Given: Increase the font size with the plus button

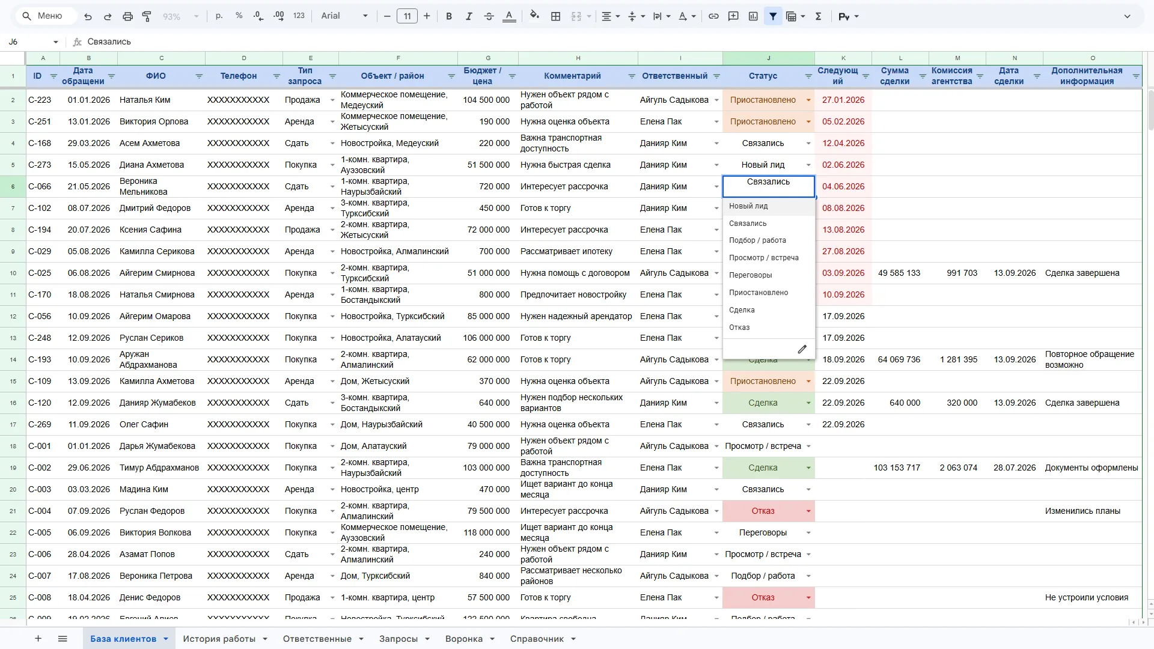Looking at the screenshot, I should [427, 16].
